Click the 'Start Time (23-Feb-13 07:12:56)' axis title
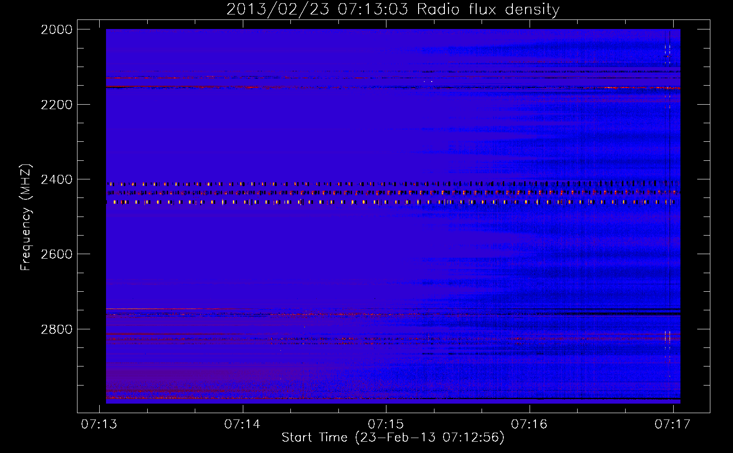Viewport: 733px width, 453px height. click(393, 438)
